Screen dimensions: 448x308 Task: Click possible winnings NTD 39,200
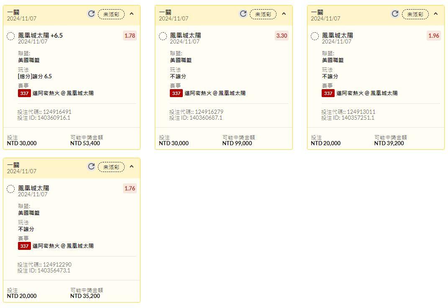[389, 143]
